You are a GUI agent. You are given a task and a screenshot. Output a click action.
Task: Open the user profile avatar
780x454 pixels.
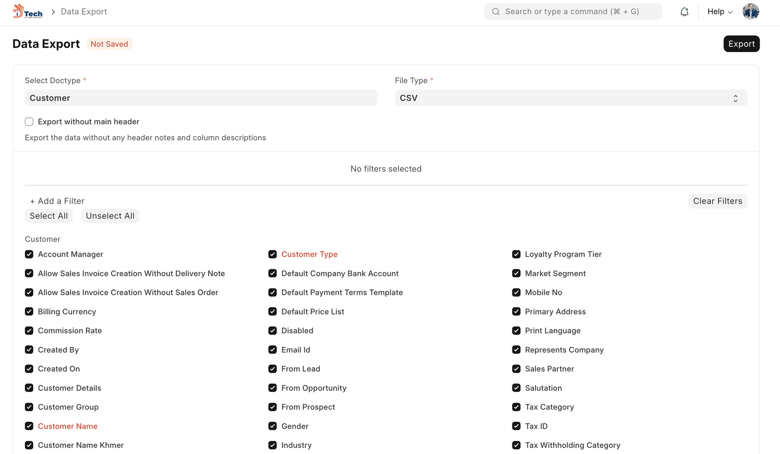tap(750, 12)
